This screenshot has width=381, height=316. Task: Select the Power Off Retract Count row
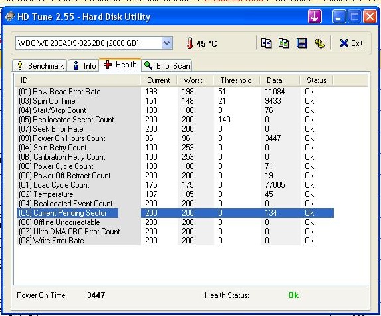[175, 176]
